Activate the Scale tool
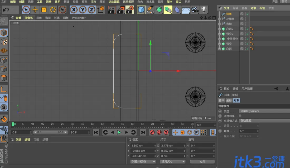Viewport: 290px width, 168px height. pos(44,9)
